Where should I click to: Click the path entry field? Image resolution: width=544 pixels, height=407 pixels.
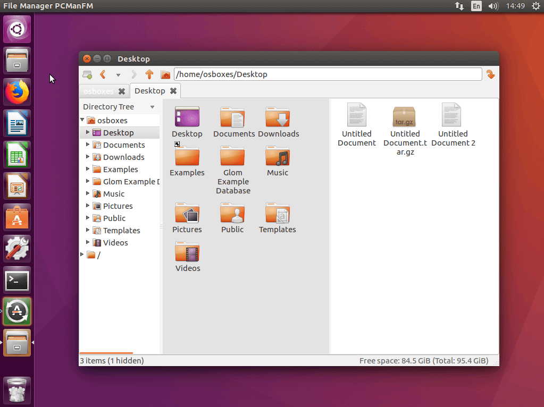coord(327,74)
